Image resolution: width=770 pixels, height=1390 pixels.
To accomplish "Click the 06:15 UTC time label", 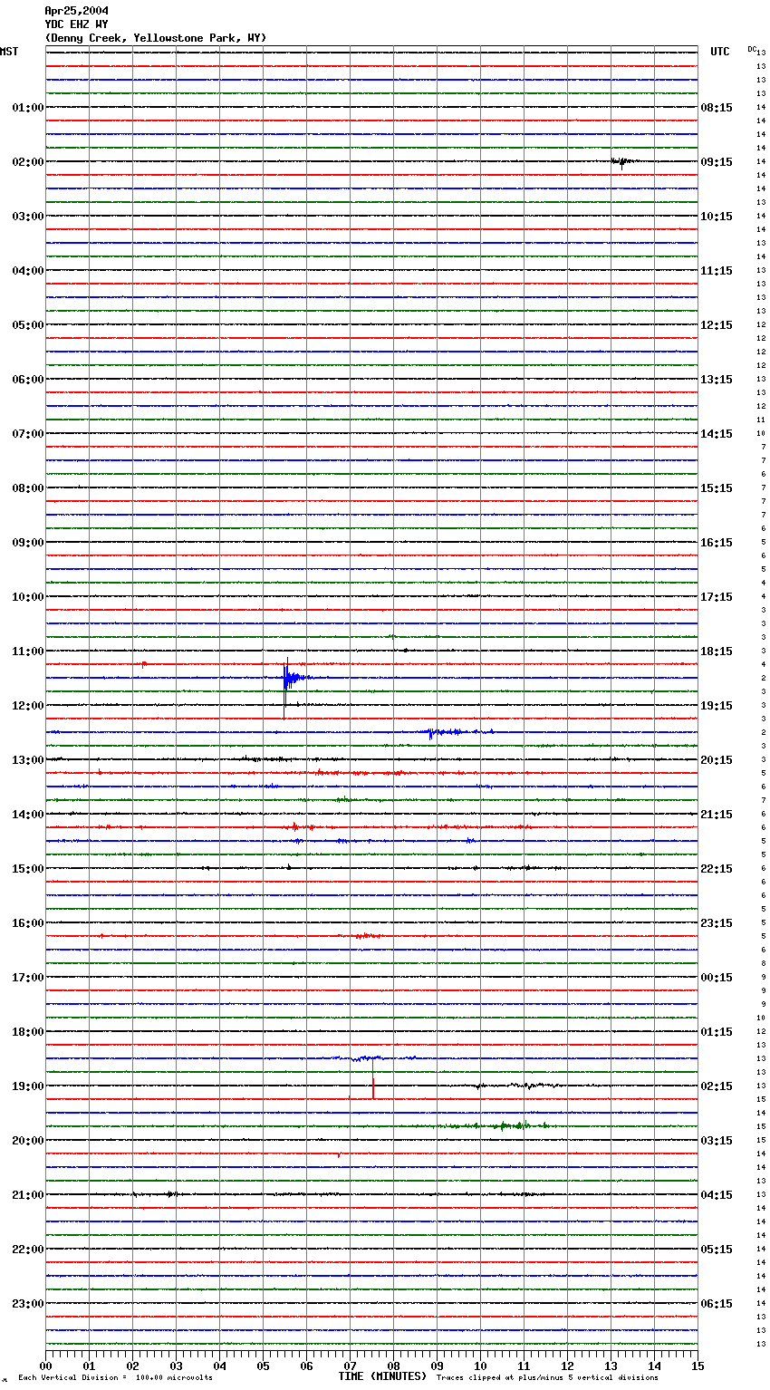I will [717, 1304].
